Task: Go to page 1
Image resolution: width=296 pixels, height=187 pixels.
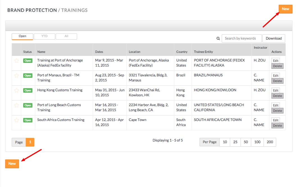Action: [30, 142]
